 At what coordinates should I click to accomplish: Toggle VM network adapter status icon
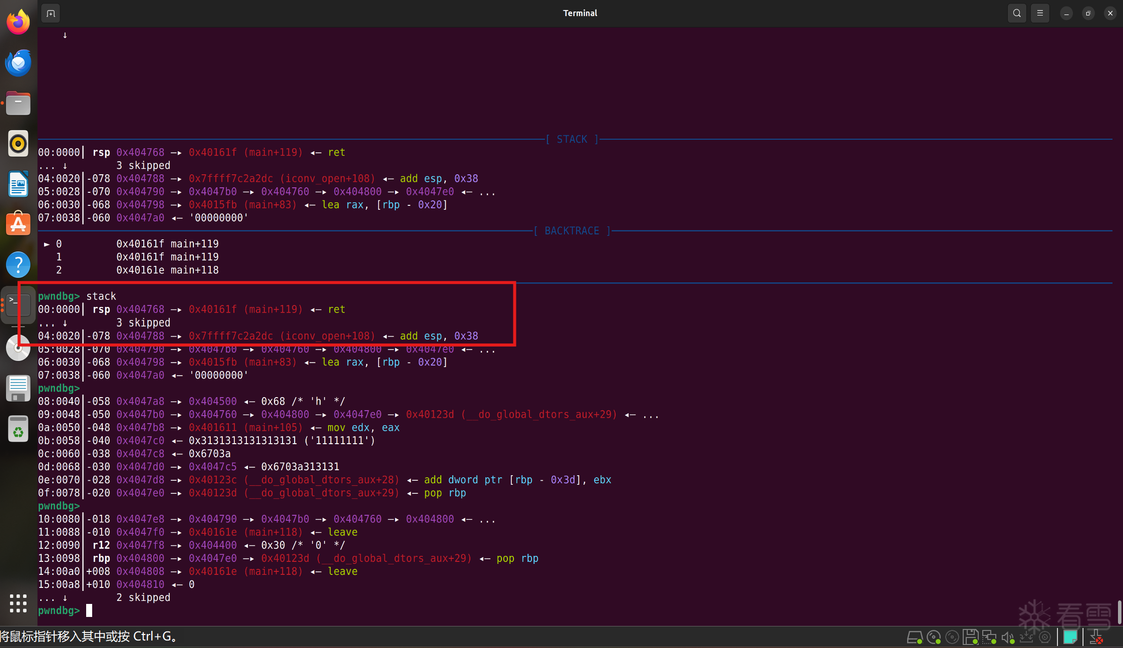[x=989, y=637]
